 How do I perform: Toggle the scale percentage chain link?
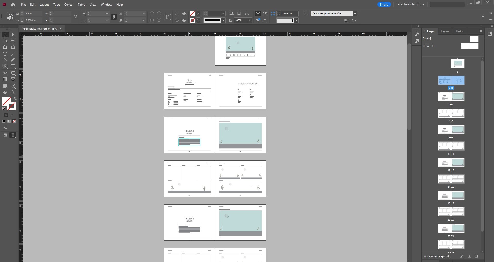(x=114, y=17)
